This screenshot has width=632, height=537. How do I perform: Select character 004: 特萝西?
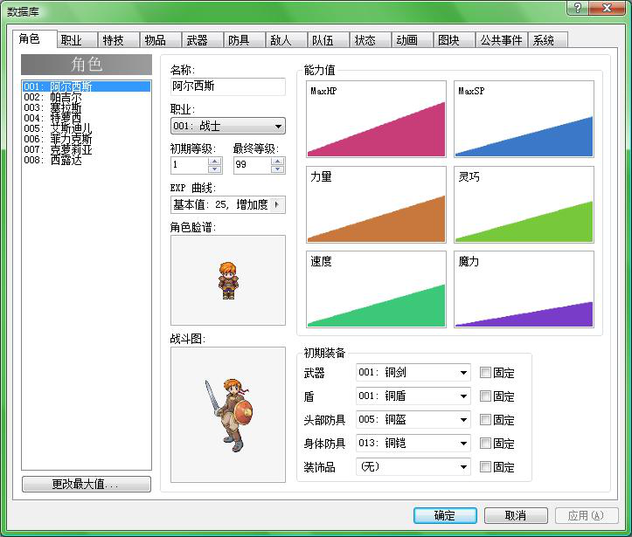click(87, 118)
